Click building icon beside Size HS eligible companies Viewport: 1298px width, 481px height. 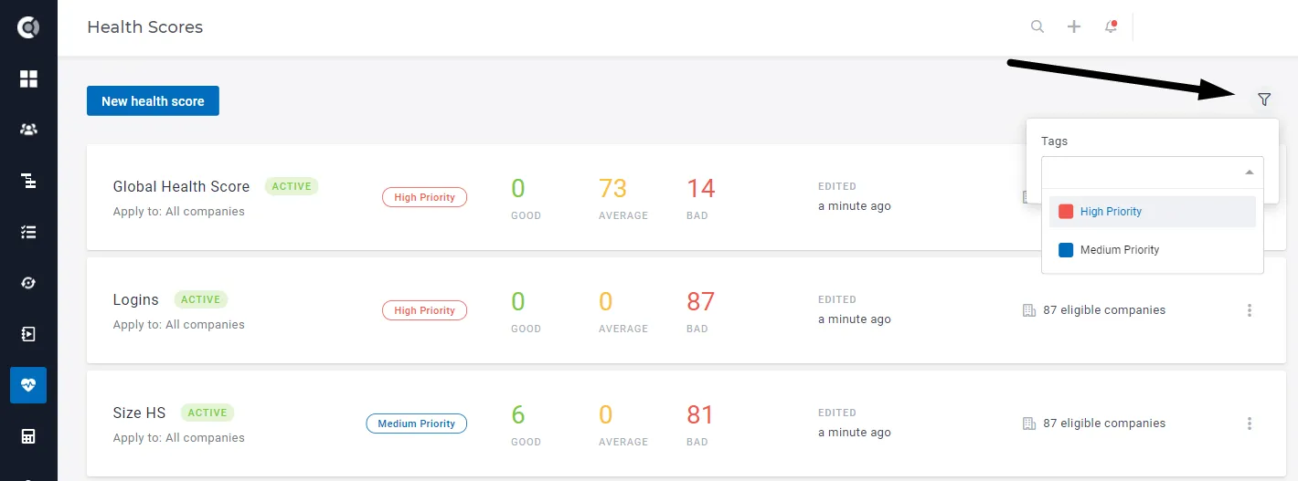point(1029,423)
